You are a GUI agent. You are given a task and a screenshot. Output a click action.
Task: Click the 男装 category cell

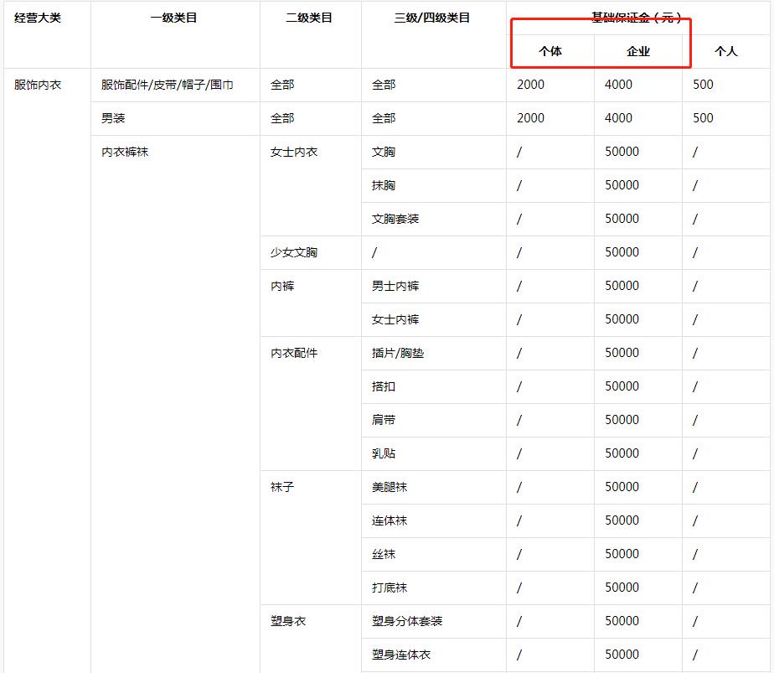pos(113,118)
